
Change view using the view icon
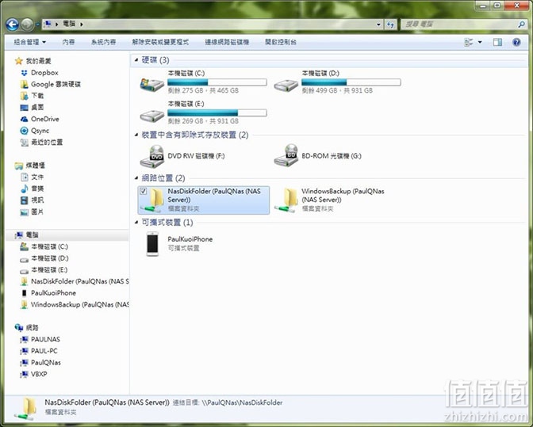pos(469,42)
